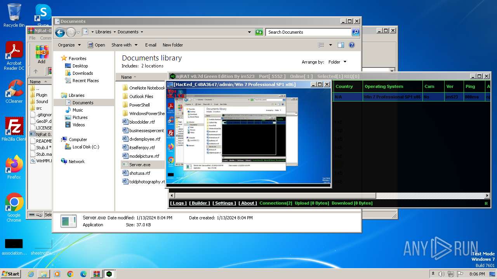Expand the Arrange by Folder dropdown

coord(337,62)
